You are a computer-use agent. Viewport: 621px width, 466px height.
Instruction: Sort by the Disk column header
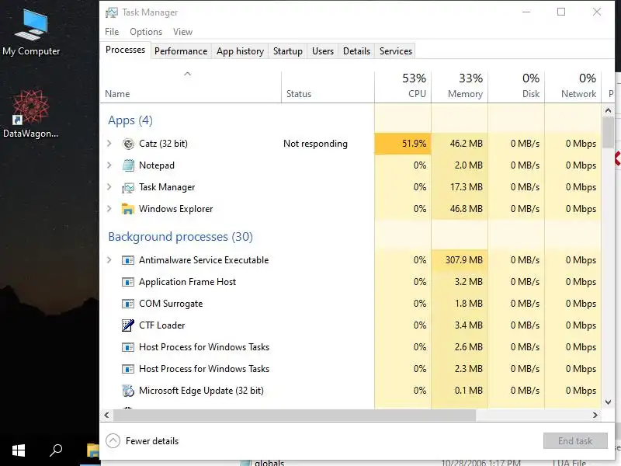point(516,87)
